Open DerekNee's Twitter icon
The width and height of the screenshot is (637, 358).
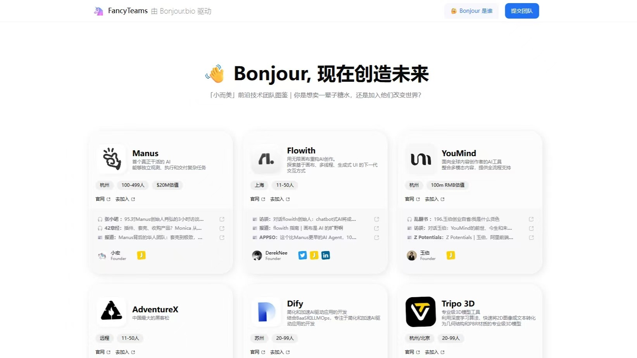(302, 255)
